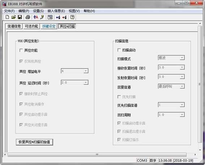Toggle the 接收时禁止声控 checkbox

coord(21,94)
